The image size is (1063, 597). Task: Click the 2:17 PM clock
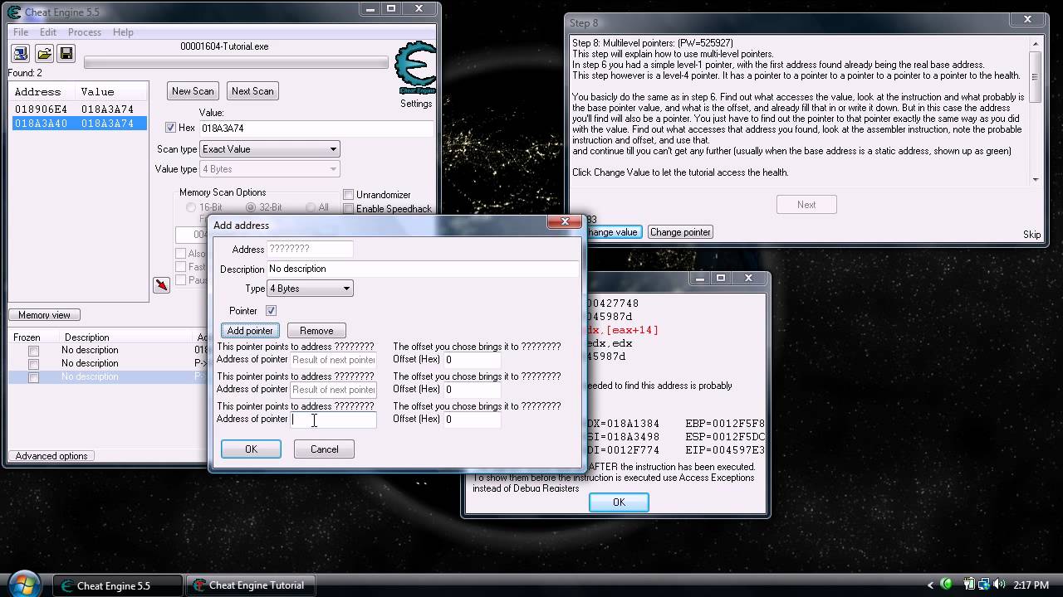(1031, 585)
